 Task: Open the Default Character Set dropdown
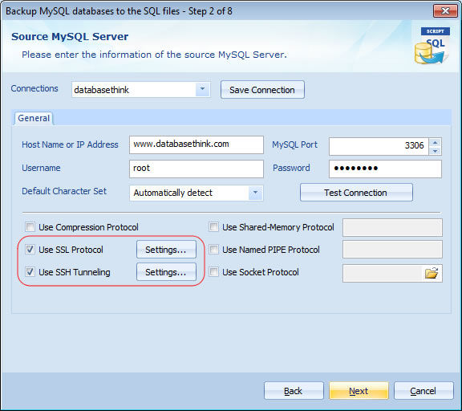pyautogui.click(x=255, y=193)
